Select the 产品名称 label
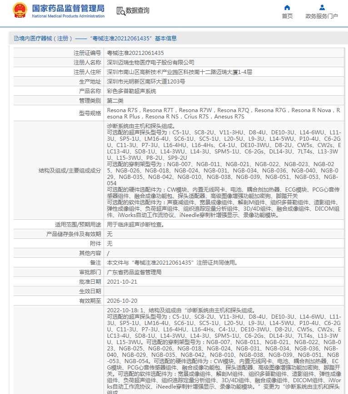The image size is (348, 394). (x=90, y=91)
